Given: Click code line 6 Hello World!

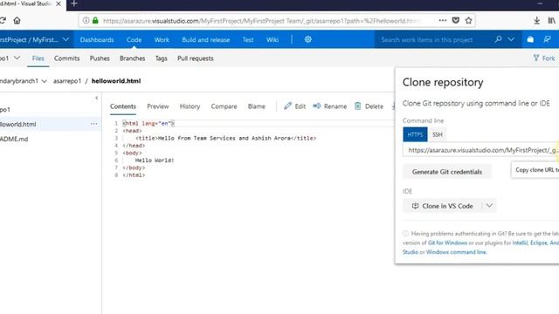Looking at the screenshot, I should [155, 160].
